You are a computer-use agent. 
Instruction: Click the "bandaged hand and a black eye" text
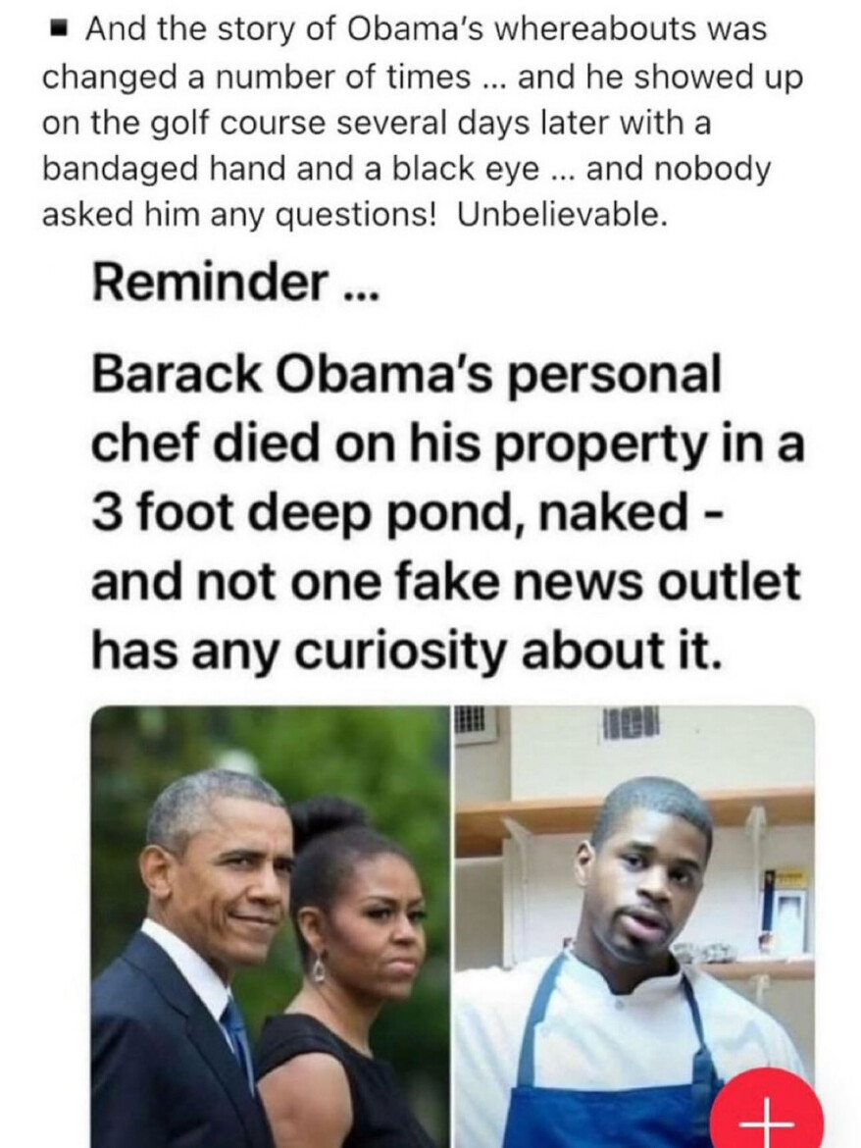291,169
